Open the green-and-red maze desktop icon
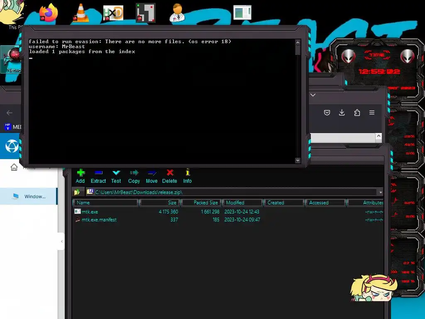425x319 pixels. (146, 12)
